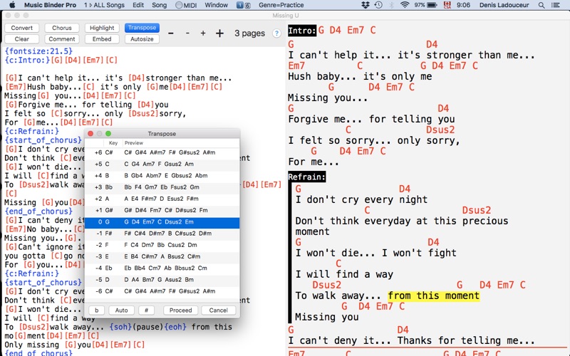Viewport: 570px width, 356px height.
Task: Click the flat (b) button
Action: click(x=96, y=310)
